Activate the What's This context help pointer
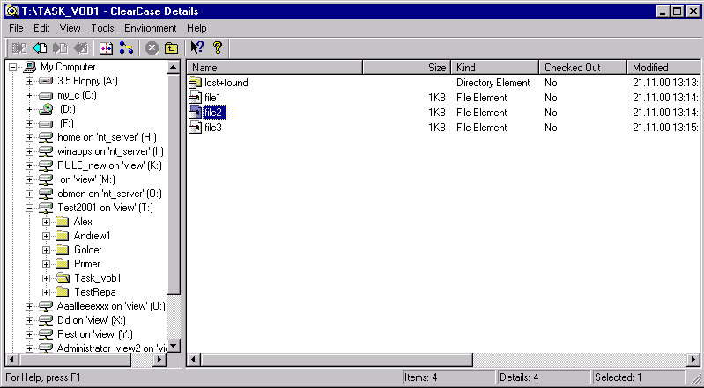The height and width of the screenshot is (388, 704). pyautogui.click(x=197, y=48)
